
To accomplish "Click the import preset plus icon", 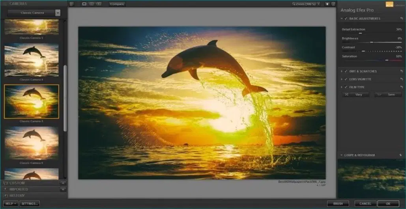I will (63, 189).
